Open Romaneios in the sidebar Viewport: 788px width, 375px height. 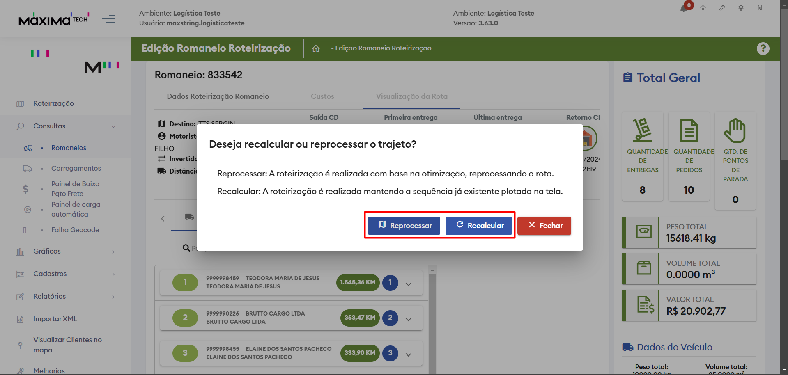click(x=69, y=148)
